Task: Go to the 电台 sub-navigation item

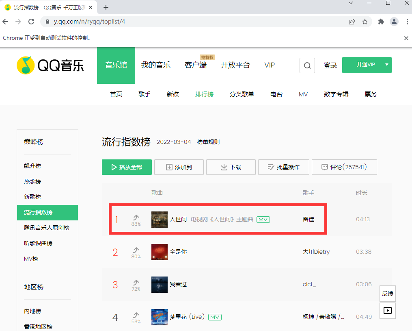Action: [276, 94]
